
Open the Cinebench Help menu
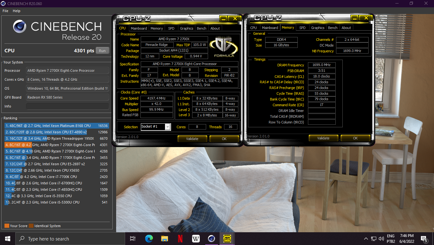pos(17,11)
